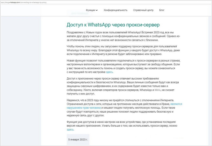The height and width of the screenshot is (146, 212).
Task: Click the paragraph starting Чтобы помочь этим людям
Action: (x=123, y=50)
